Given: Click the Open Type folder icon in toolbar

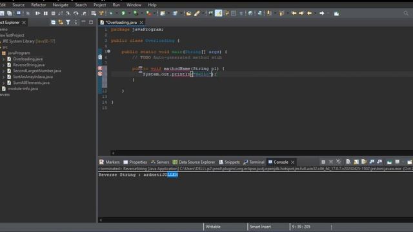Looking at the screenshot, I should pyautogui.click(x=188, y=13).
